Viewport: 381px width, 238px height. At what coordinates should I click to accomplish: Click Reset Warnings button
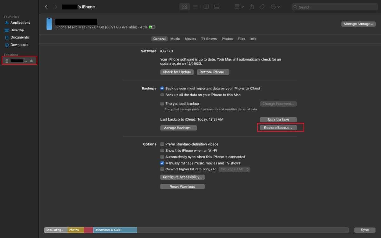pyautogui.click(x=183, y=187)
